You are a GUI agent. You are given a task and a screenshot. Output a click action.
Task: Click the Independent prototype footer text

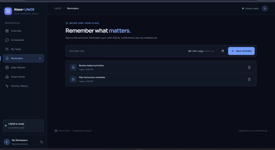coord(82,131)
